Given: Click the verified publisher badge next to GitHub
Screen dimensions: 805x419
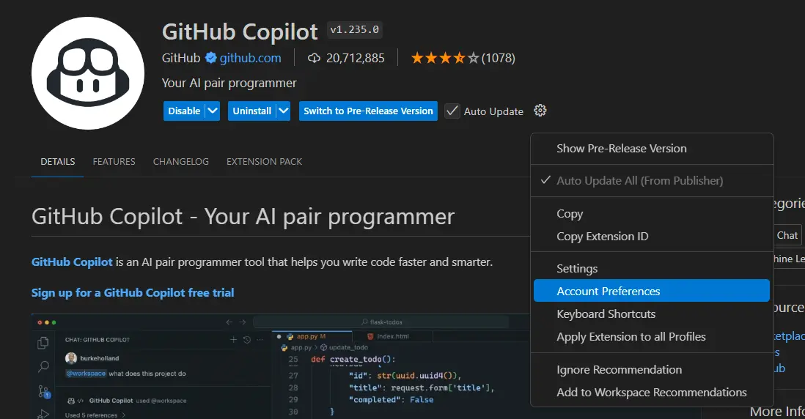Looking at the screenshot, I should pos(210,58).
